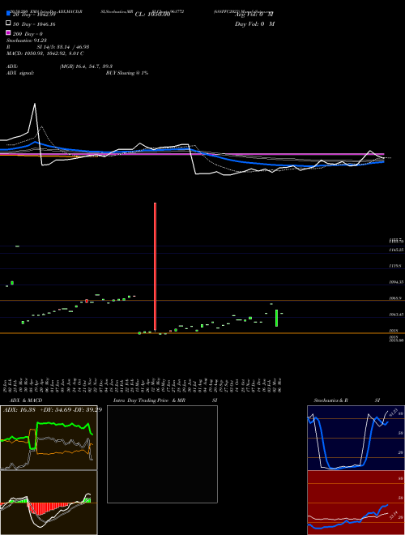Viewport: 405px width, 535px height.
Task: Click the 'Stochastics & R' panel title
Action: pyautogui.click(x=331, y=400)
